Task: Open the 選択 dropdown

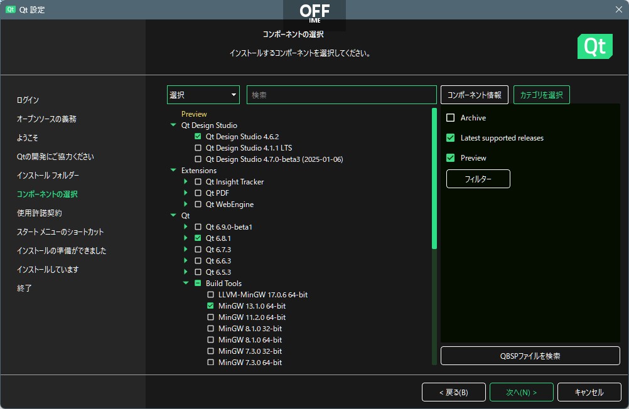Action: tap(203, 95)
